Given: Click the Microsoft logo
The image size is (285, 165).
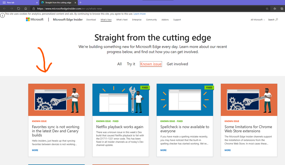Looking at the screenshot, I should coord(35,19).
